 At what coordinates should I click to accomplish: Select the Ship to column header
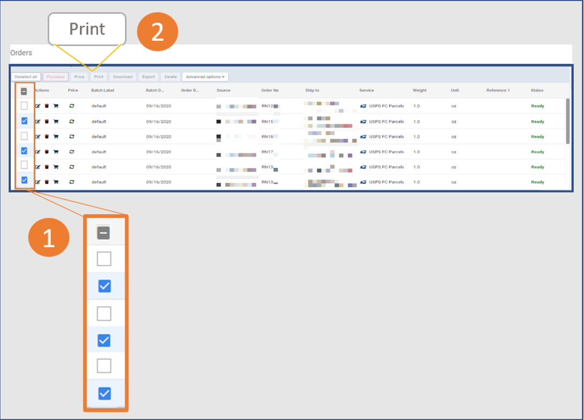(x=312, y=90)
